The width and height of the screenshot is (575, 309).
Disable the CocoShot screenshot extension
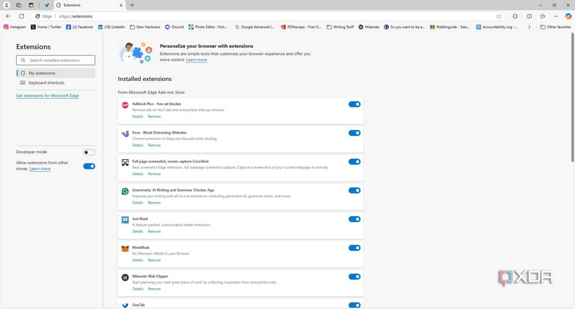point(354,162)
